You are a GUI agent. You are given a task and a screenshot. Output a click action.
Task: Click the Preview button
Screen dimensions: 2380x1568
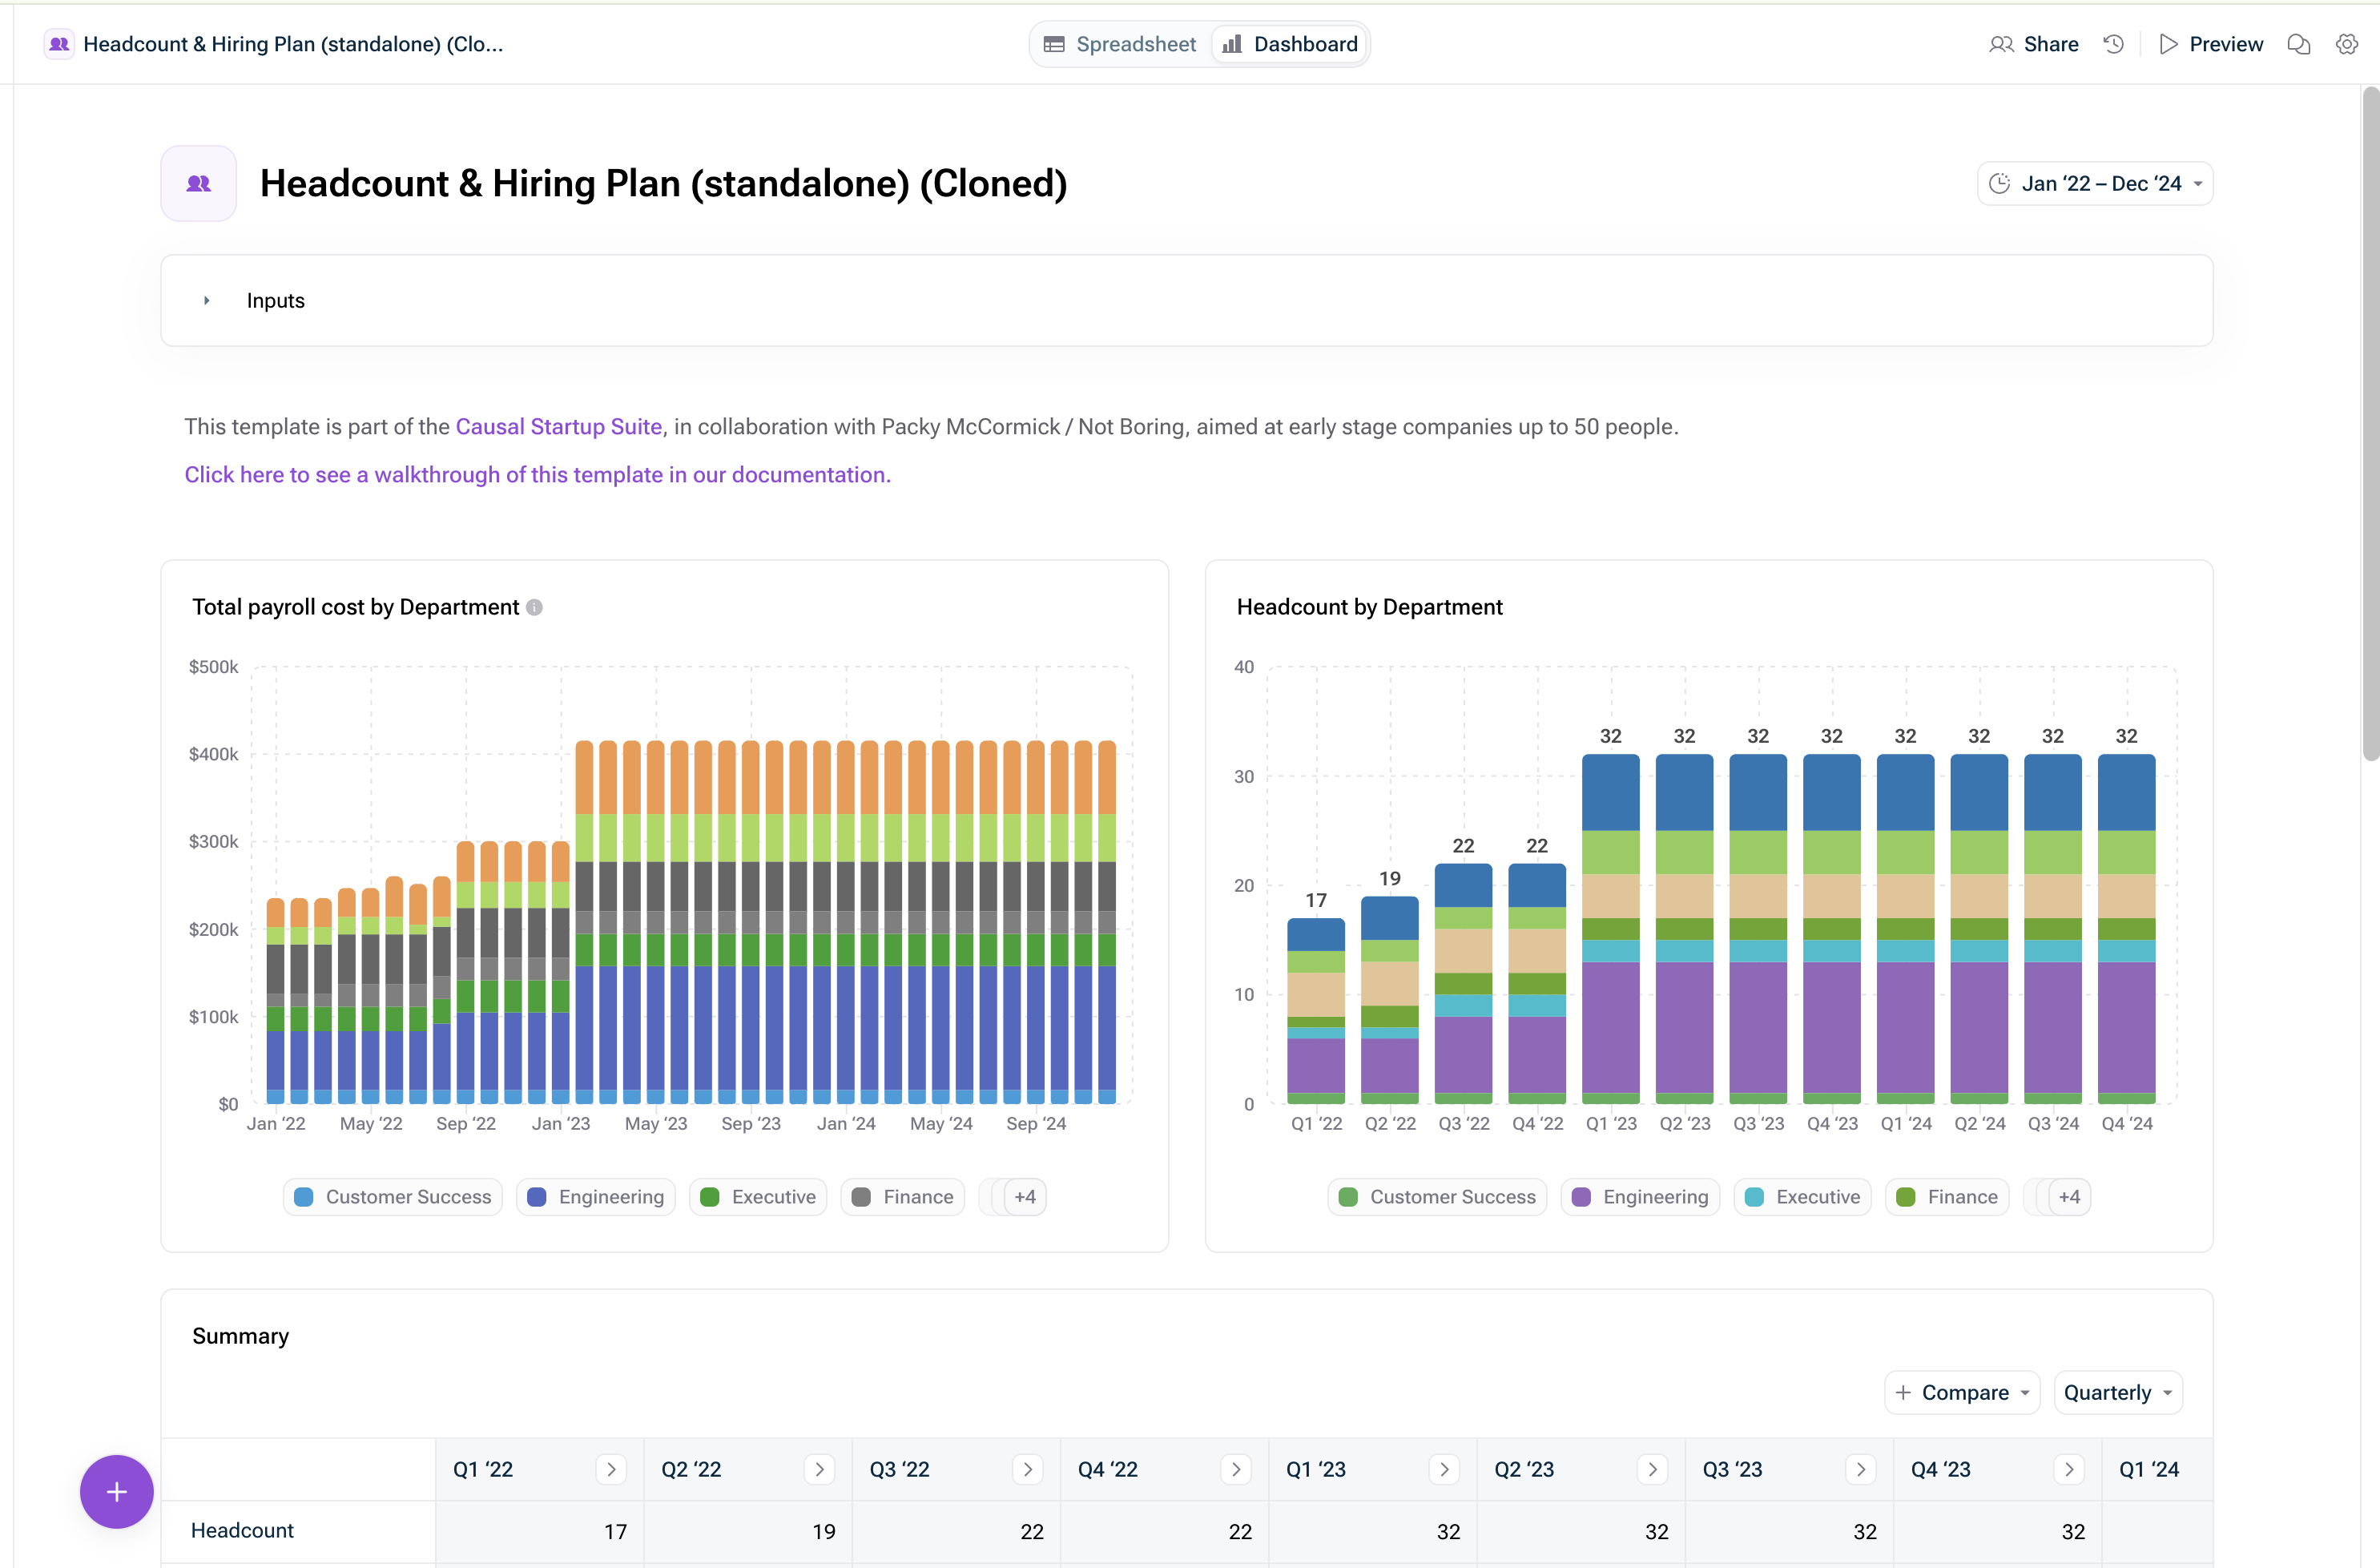click(x=2210, y=44)
